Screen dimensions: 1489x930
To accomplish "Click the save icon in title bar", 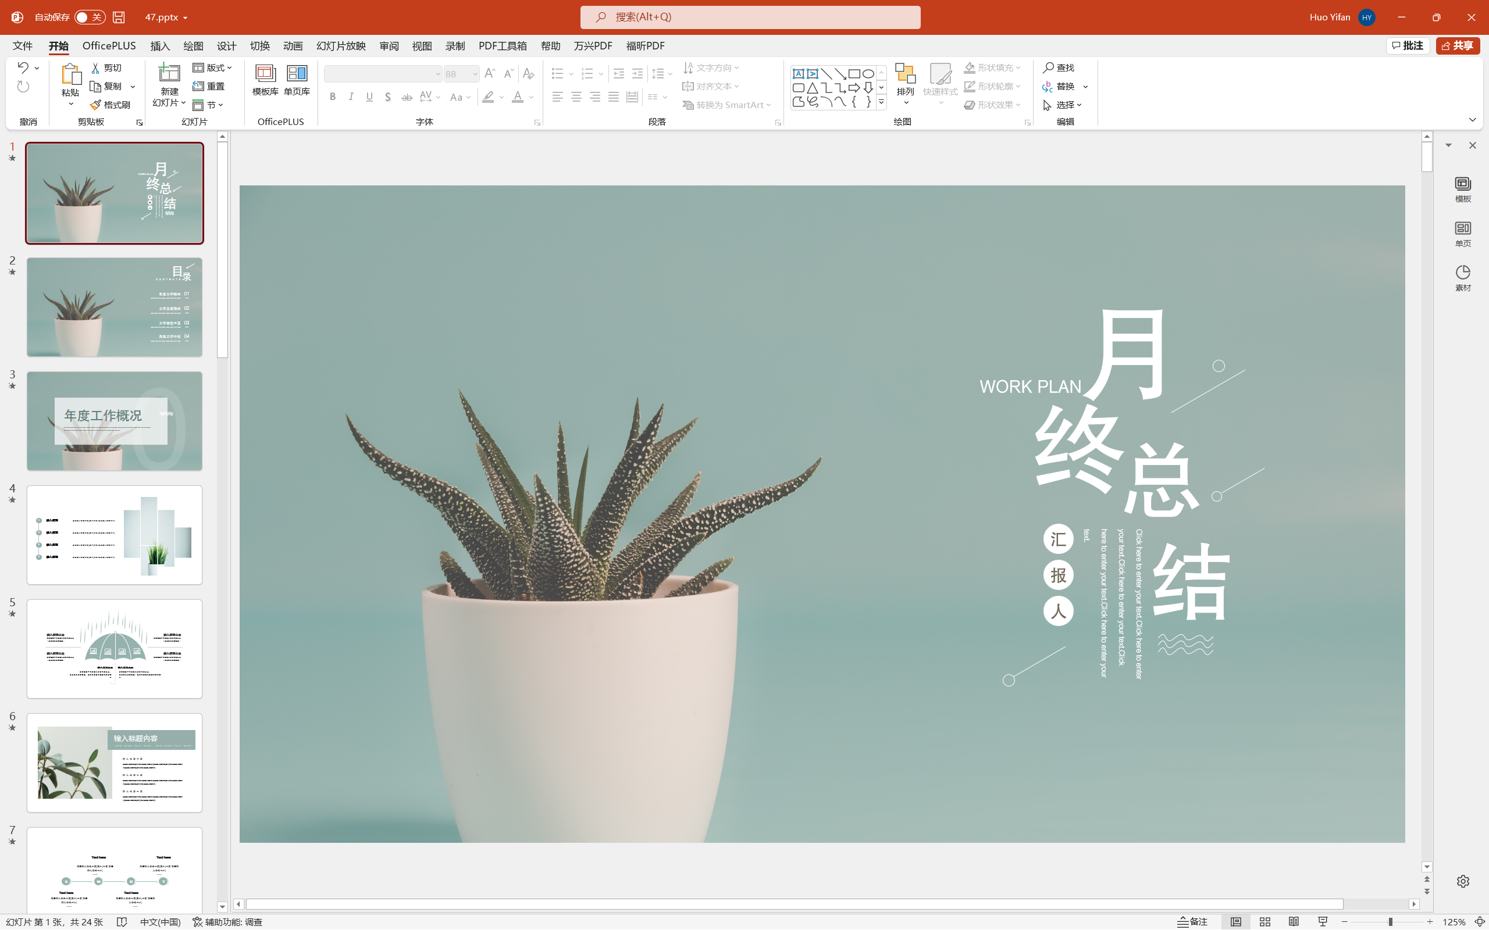I will click(119, 17).
